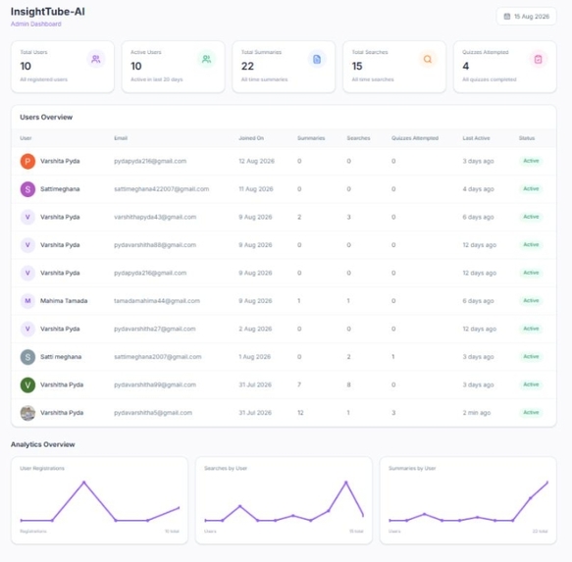Click the Summaries column header
The height and width of the screenshot is (562, 572).
coord(311,138)
